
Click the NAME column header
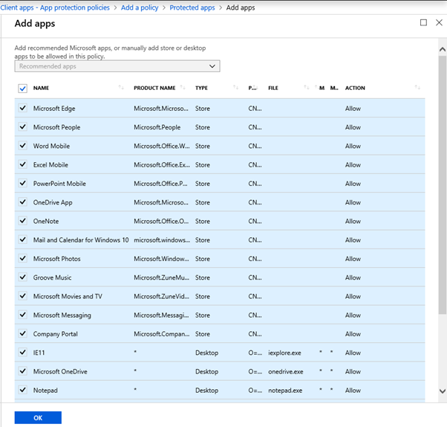41,88
